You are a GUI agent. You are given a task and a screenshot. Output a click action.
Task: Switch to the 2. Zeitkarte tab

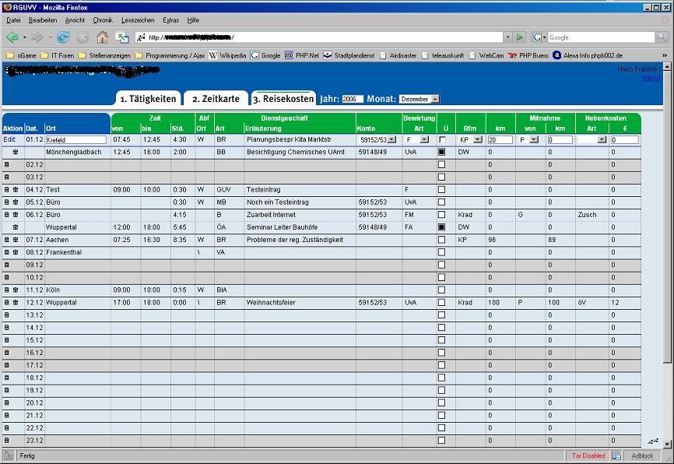[216, 99]
